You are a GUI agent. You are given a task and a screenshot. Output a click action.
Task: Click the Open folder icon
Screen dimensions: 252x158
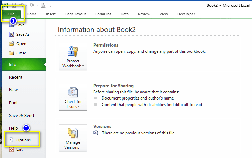coord(11,44)
